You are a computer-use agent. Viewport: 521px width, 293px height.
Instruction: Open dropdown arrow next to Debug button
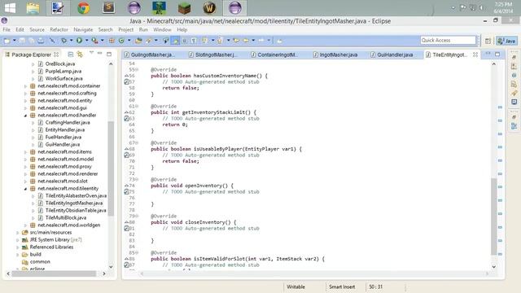tap(71, 41)
